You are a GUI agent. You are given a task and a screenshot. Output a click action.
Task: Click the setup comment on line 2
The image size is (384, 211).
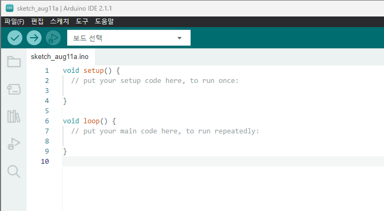(x=155, y=81)
